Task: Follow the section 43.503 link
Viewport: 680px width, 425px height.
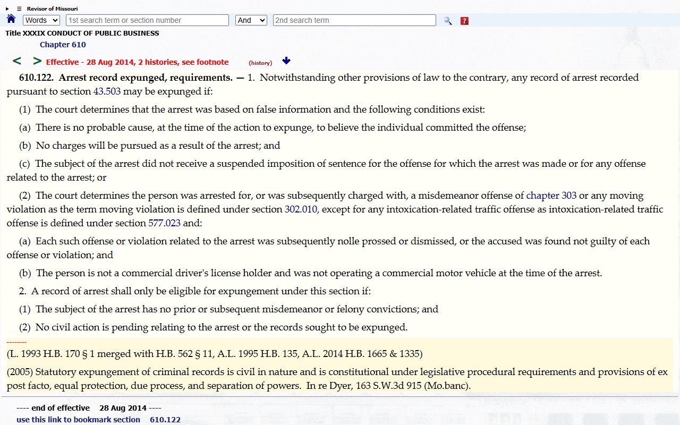Action: (x=107, y=91)
